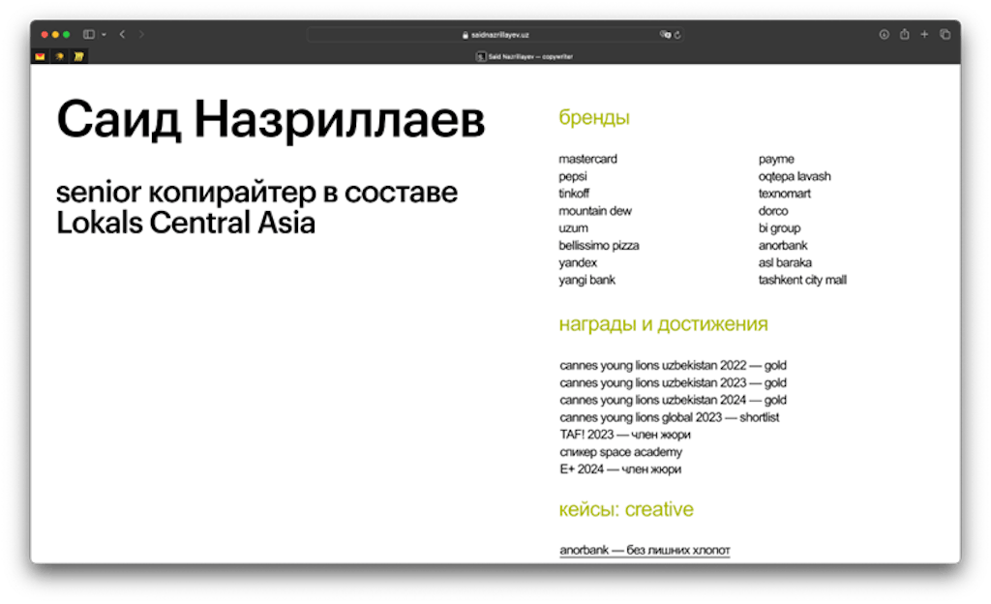Click the tashkent city mall brand entry

click(x=804, y=280)
